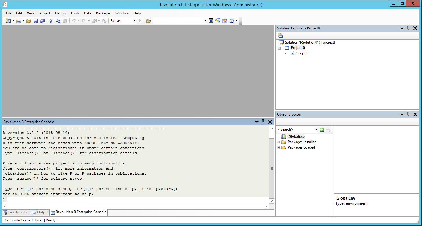The image size is (422, 226).
Task: Click the R console icon in toolbar
Action: pyautogui.click(x=211, y=21)
